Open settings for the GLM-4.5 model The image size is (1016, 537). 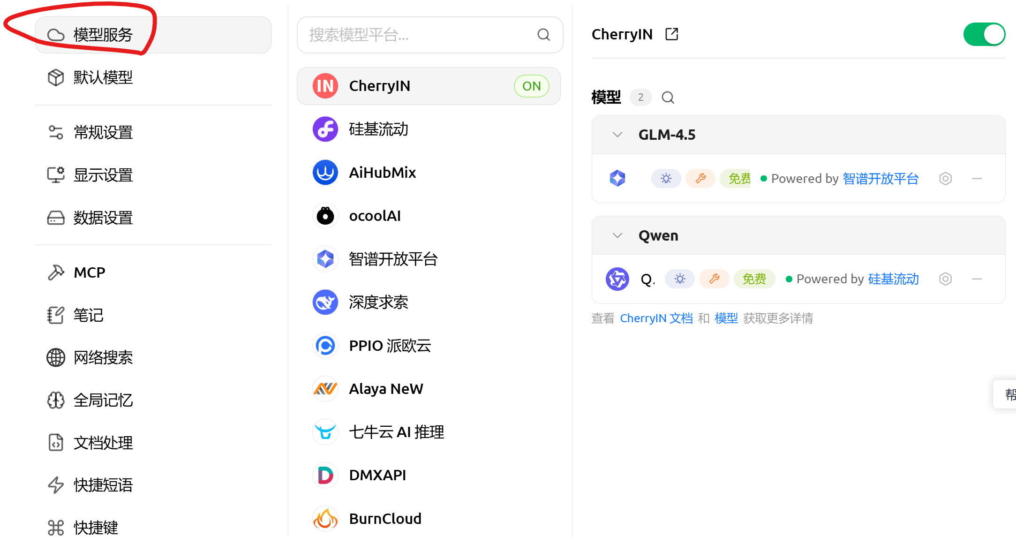(946, 179)
